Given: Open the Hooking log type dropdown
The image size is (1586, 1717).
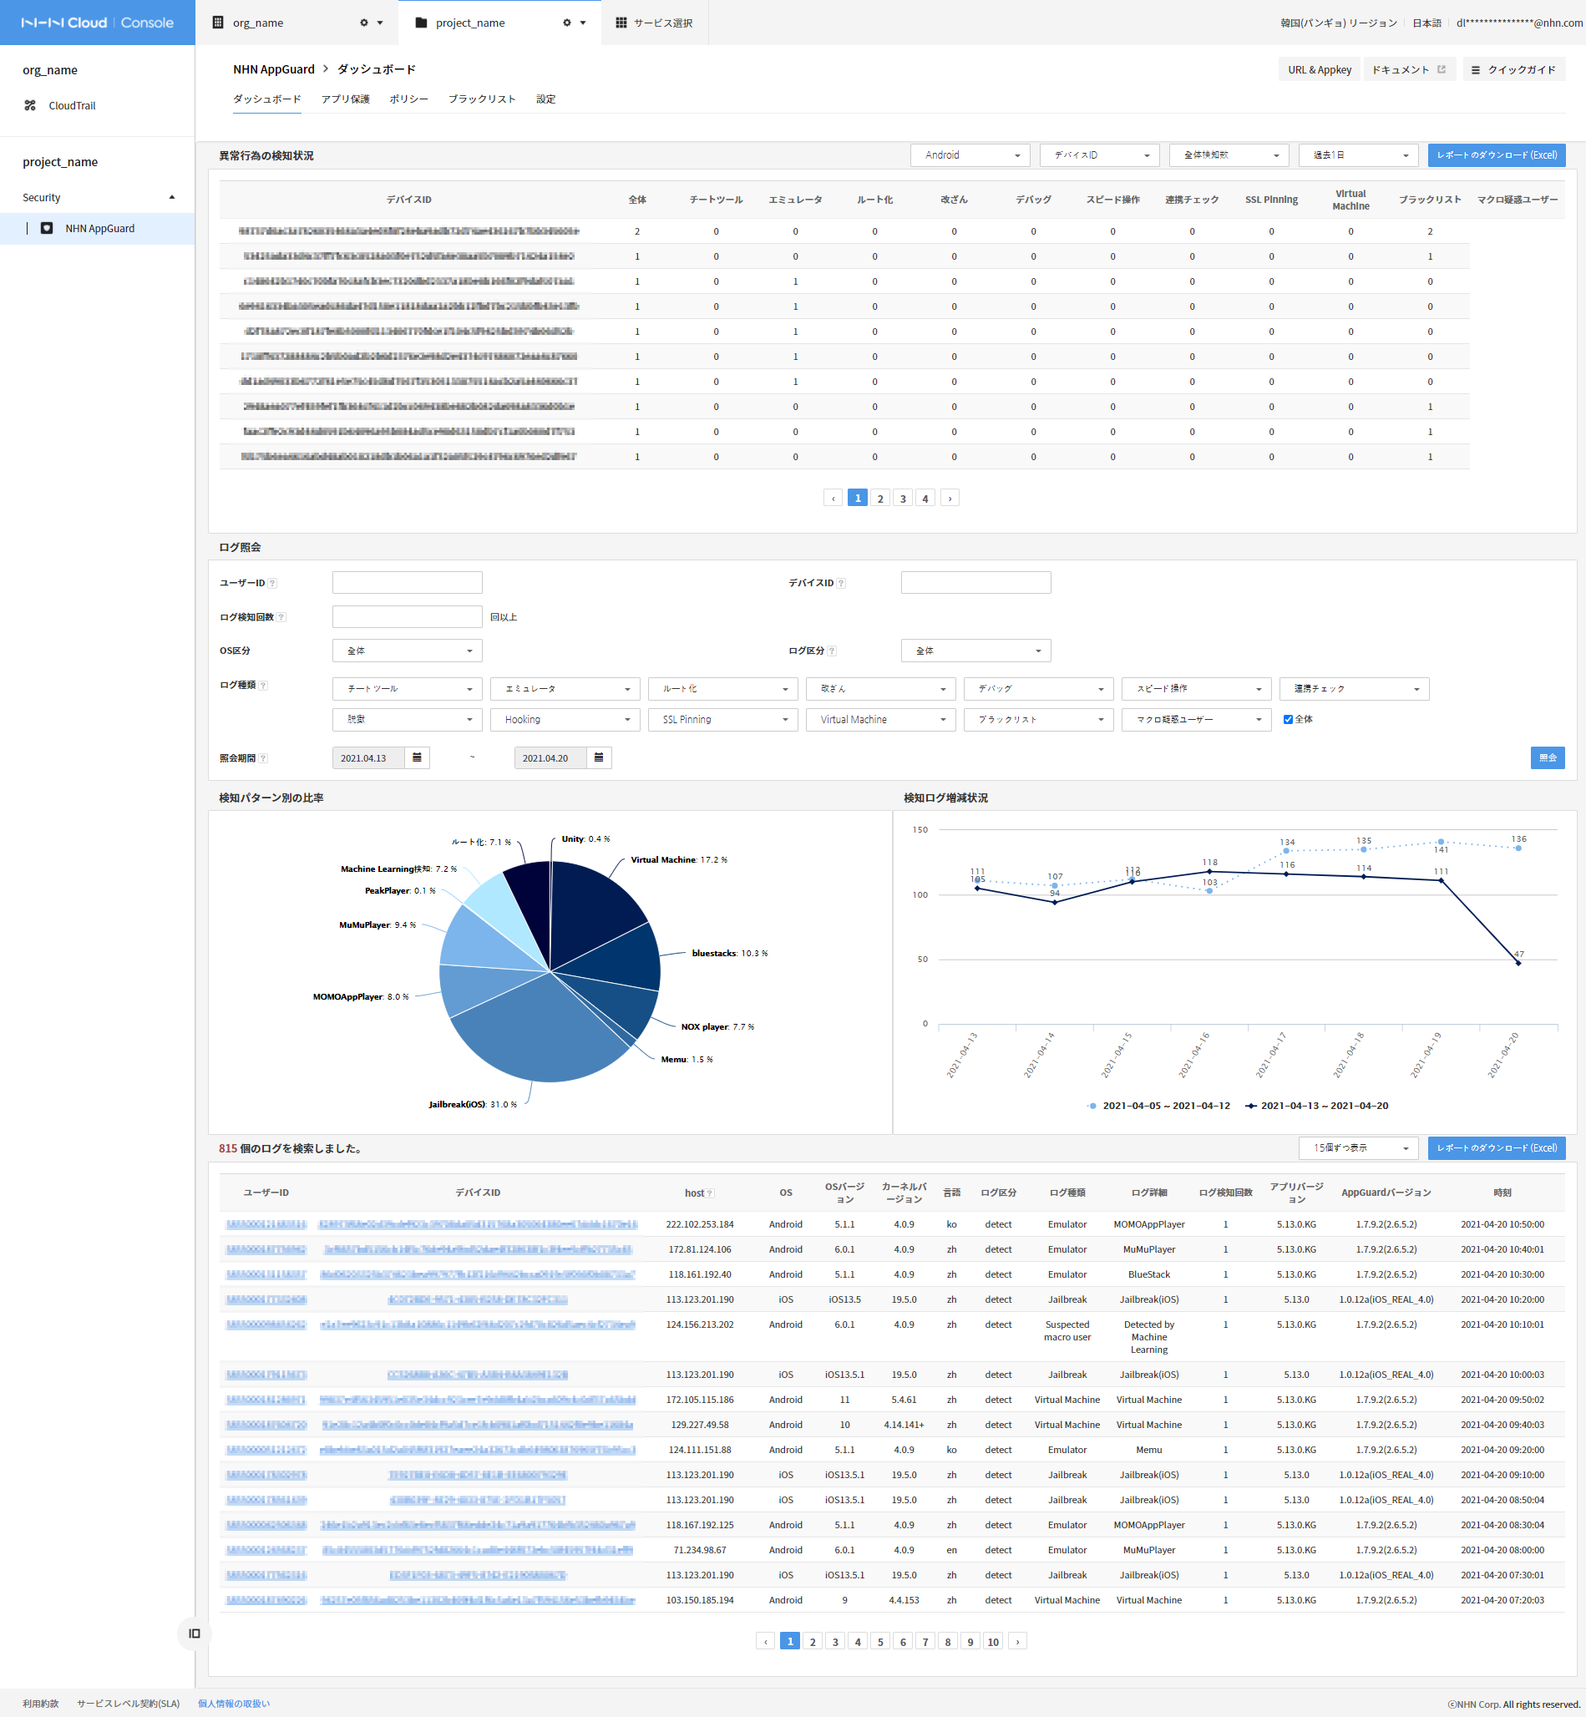Looking at the screenshot, I should 565,720.
